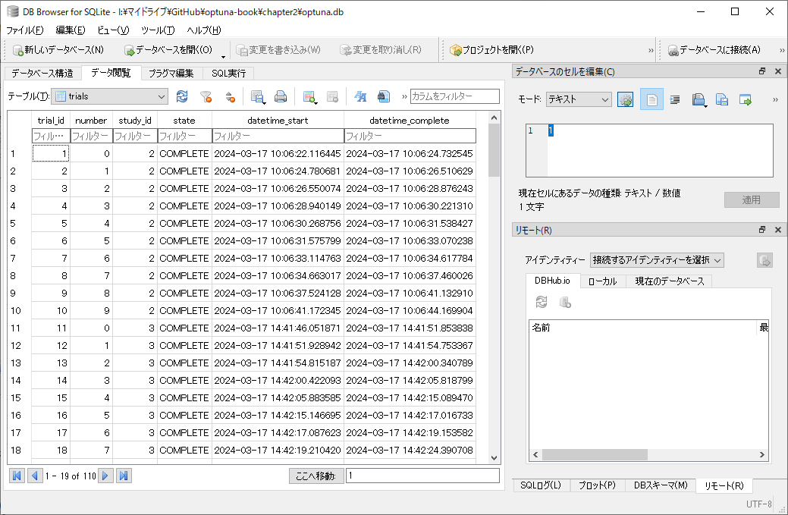
Task: Refresh the trials table data
Action: (182, 97)
